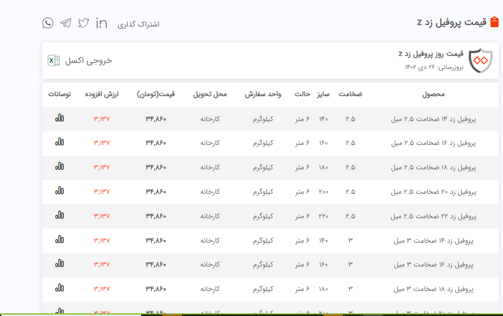The width and height of the screenshot is (503, 316).
Task: Click the ضخامت column header
Action: [x=350, y=94]
